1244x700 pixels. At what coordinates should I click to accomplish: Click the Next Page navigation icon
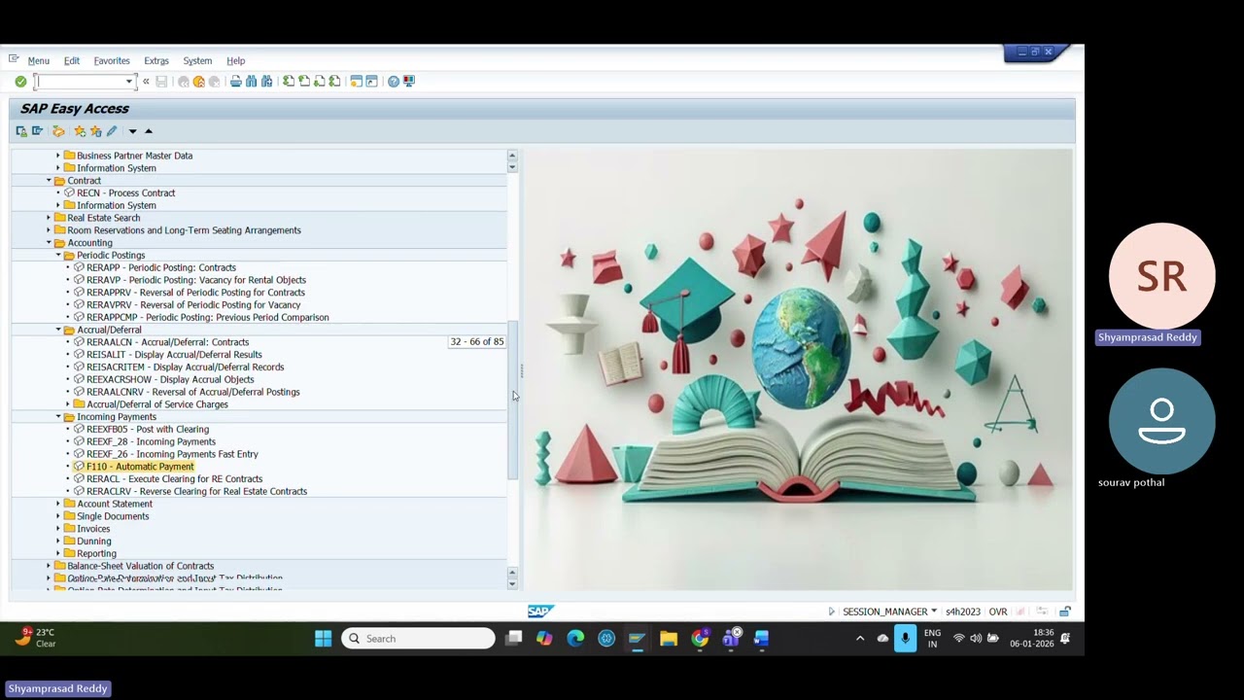pyautogui.click(x=320, y=82)
